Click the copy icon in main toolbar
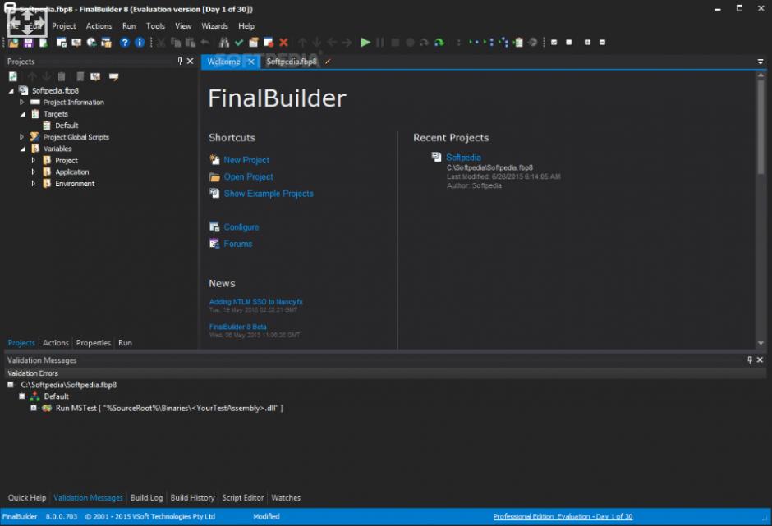772x526 pixels. pyautogui.click(x=176, y=43)
